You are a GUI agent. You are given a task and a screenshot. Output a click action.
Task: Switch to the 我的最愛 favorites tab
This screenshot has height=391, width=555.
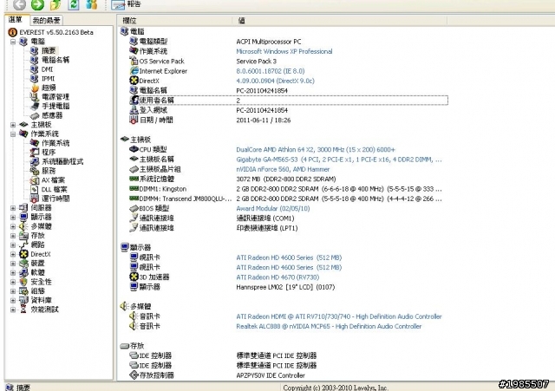coord(46,21)
